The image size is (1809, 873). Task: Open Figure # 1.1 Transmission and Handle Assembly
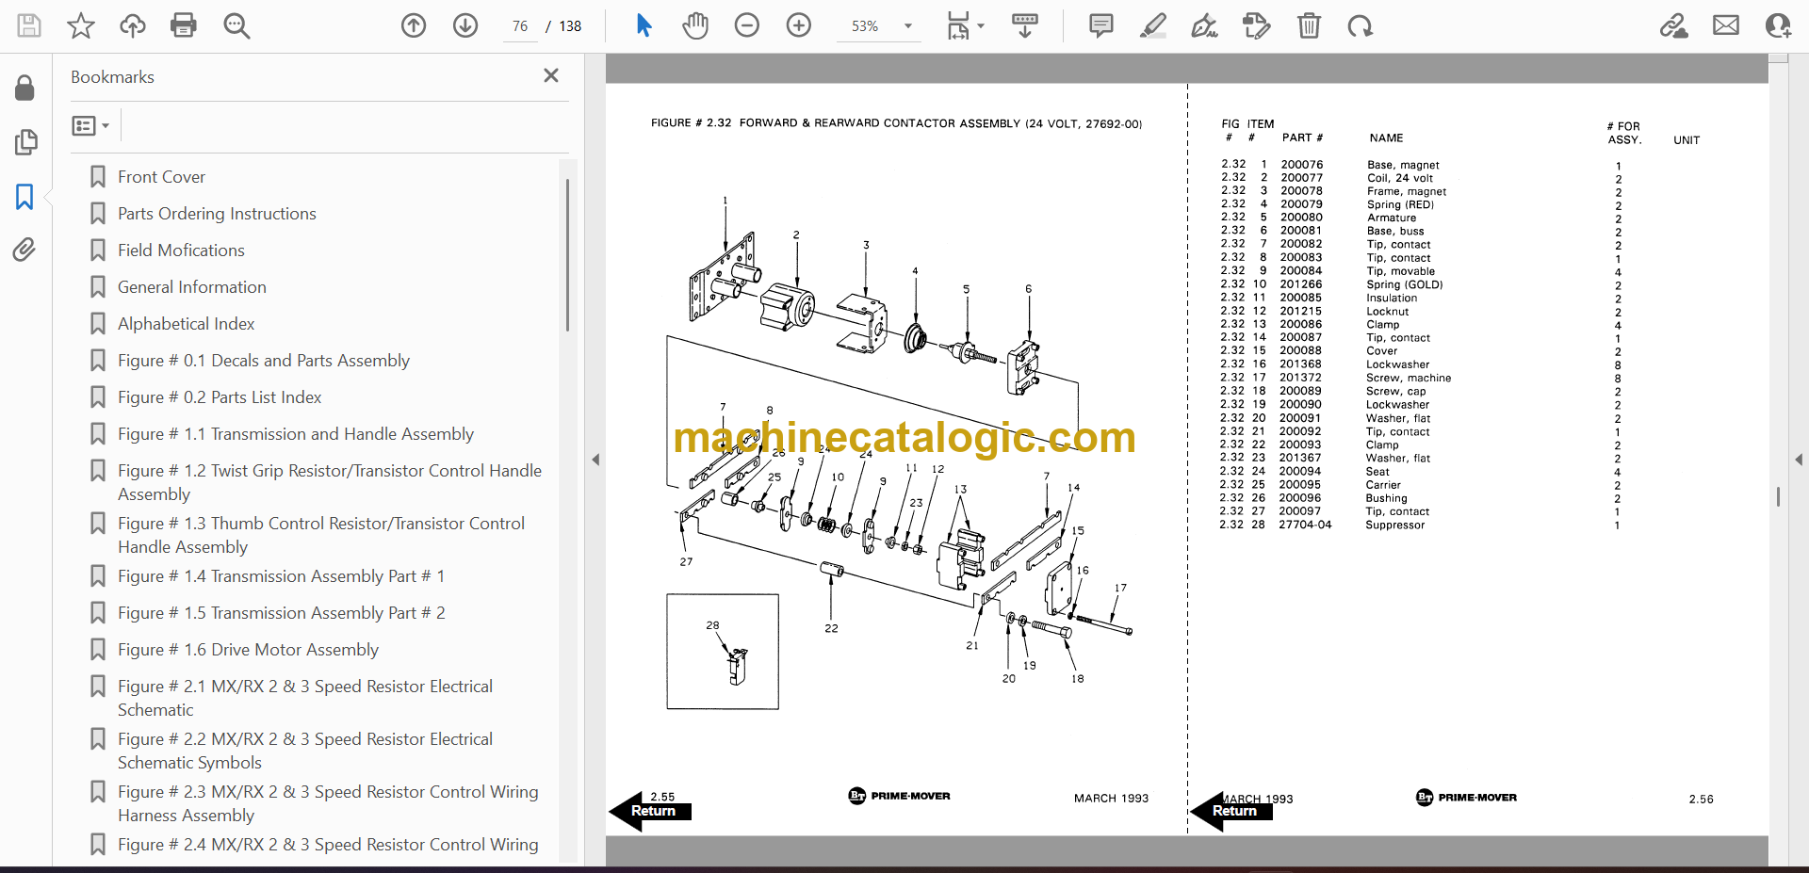click(296, 434)
